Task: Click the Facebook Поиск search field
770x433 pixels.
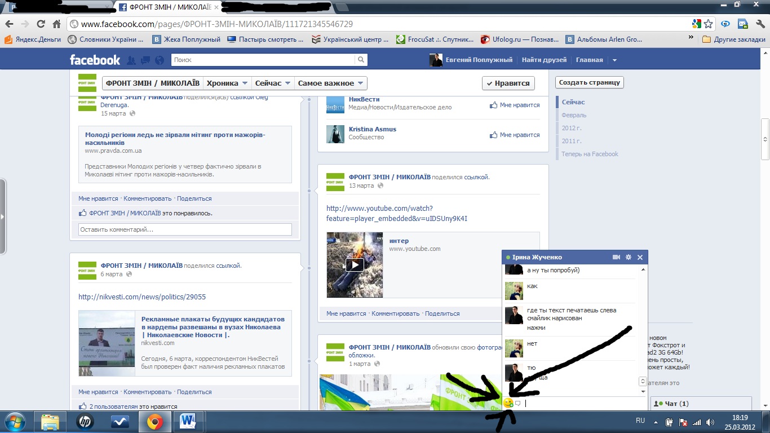Action: point(263,60)
